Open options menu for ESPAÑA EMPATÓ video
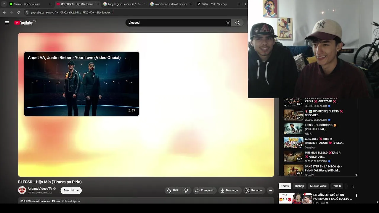Viewport: 379px width, 213px height. pyautogui.click(x=356, y=196)
